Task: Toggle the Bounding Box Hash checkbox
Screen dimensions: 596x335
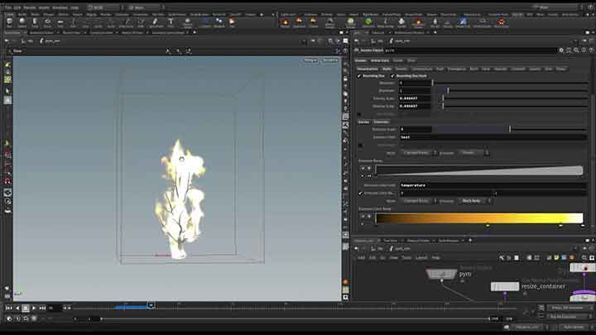Action: coord(392,75)
